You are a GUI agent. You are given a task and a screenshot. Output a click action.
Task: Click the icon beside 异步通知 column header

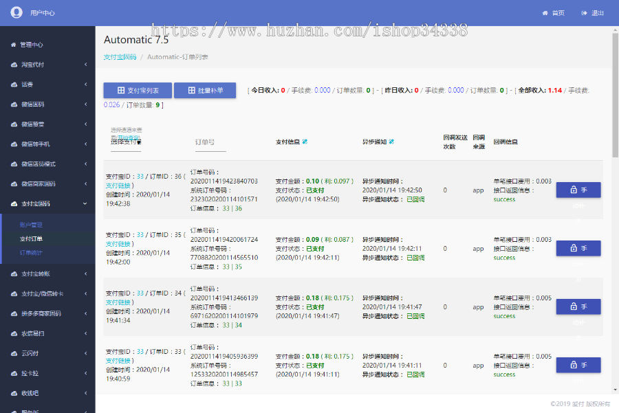pyautogui.click(x=391, y=142)
